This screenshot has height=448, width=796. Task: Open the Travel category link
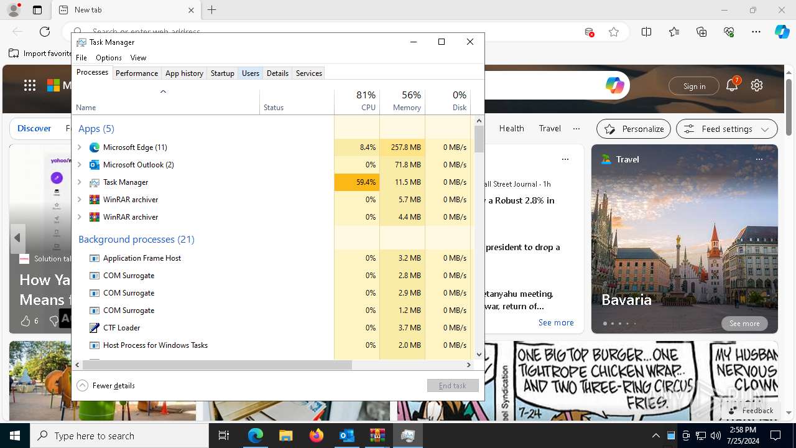coord(550,128)
